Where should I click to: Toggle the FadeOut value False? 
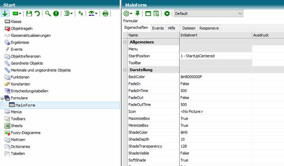216,98
